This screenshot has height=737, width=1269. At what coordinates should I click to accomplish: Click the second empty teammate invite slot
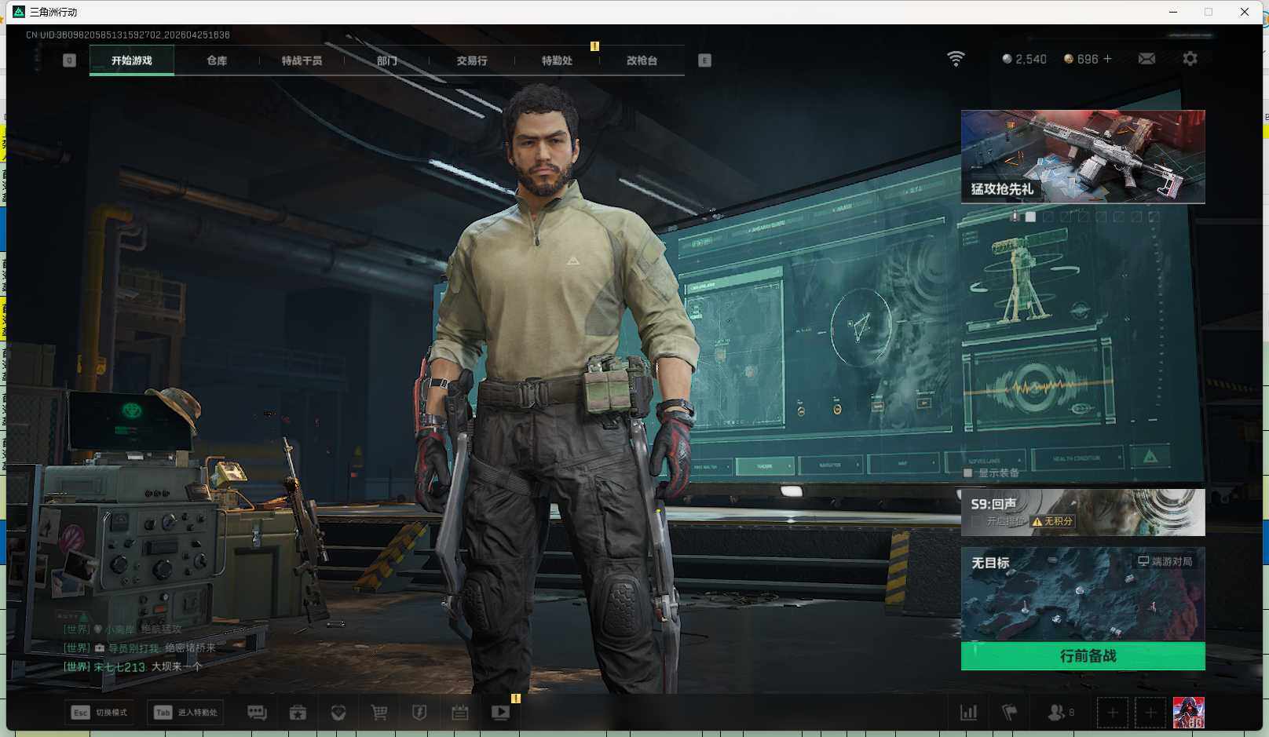[1150, 713]
